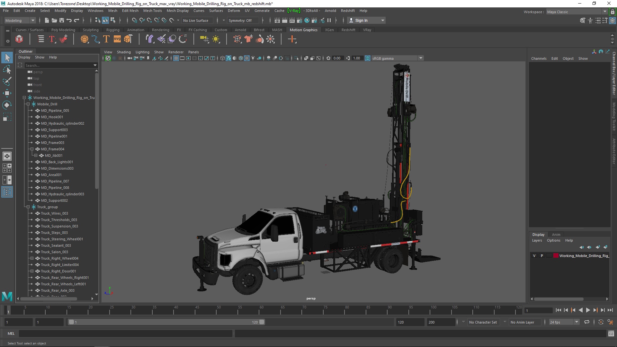Viewport: 617px width, 347px height.
Task: Click the save scene icon
Action: tap(62, 20)
